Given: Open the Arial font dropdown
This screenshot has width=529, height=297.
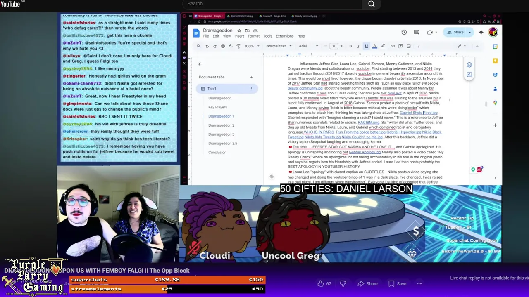Looking at the screenshot, I should [x=308, y=46].
